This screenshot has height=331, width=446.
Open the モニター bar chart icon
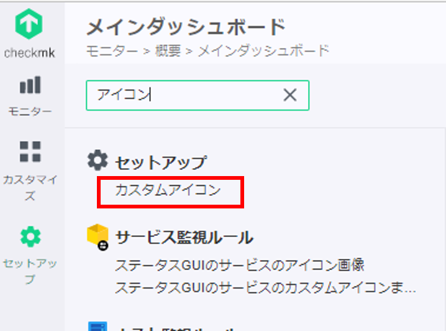30,85
